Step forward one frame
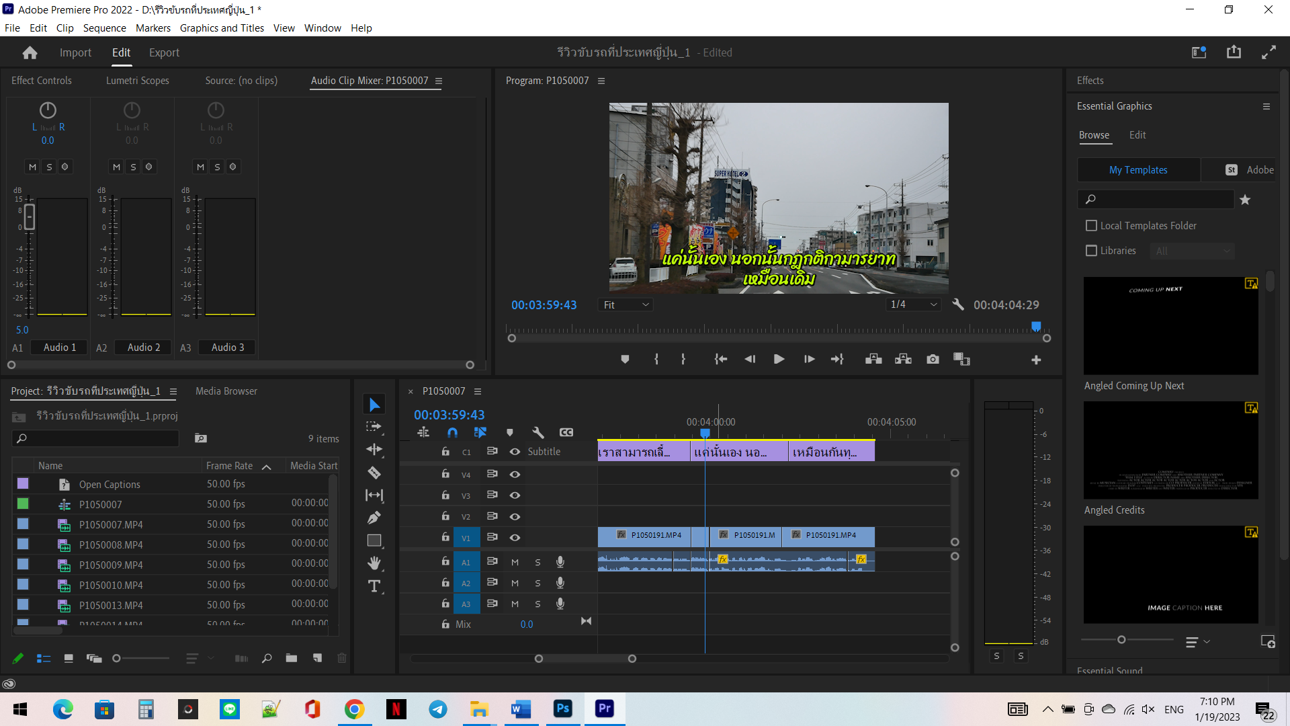 809,360
